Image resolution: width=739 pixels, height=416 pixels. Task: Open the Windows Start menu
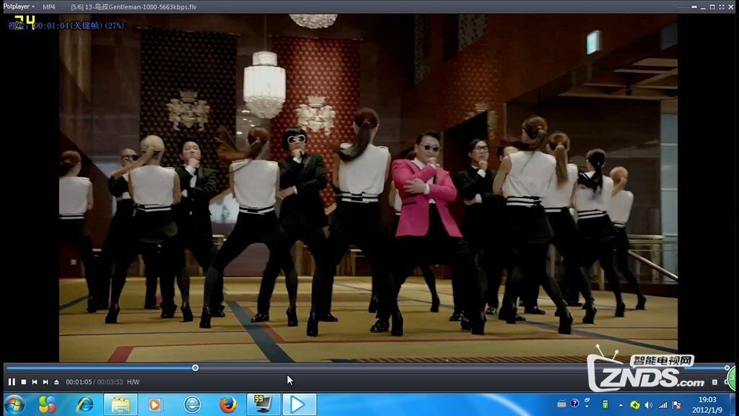[14, 404]
